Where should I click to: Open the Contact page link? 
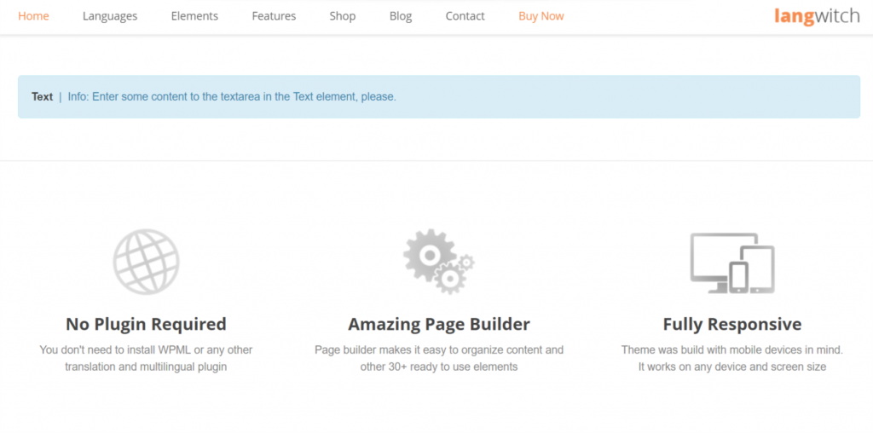[x=465, y=16]
